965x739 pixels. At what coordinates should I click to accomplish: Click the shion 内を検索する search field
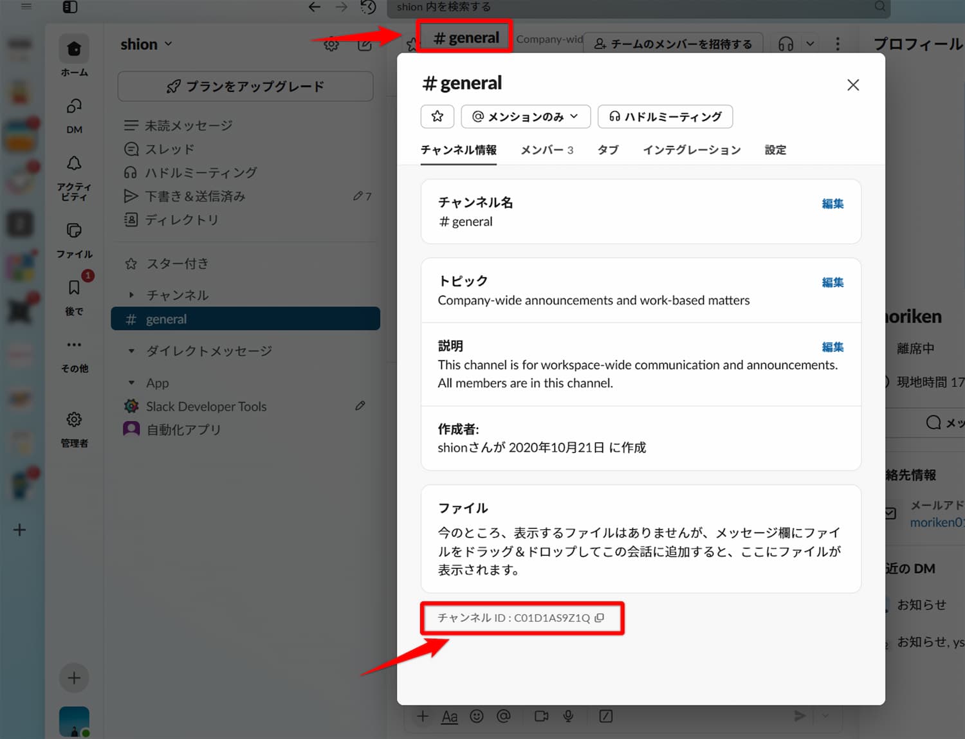click(637, 8)
